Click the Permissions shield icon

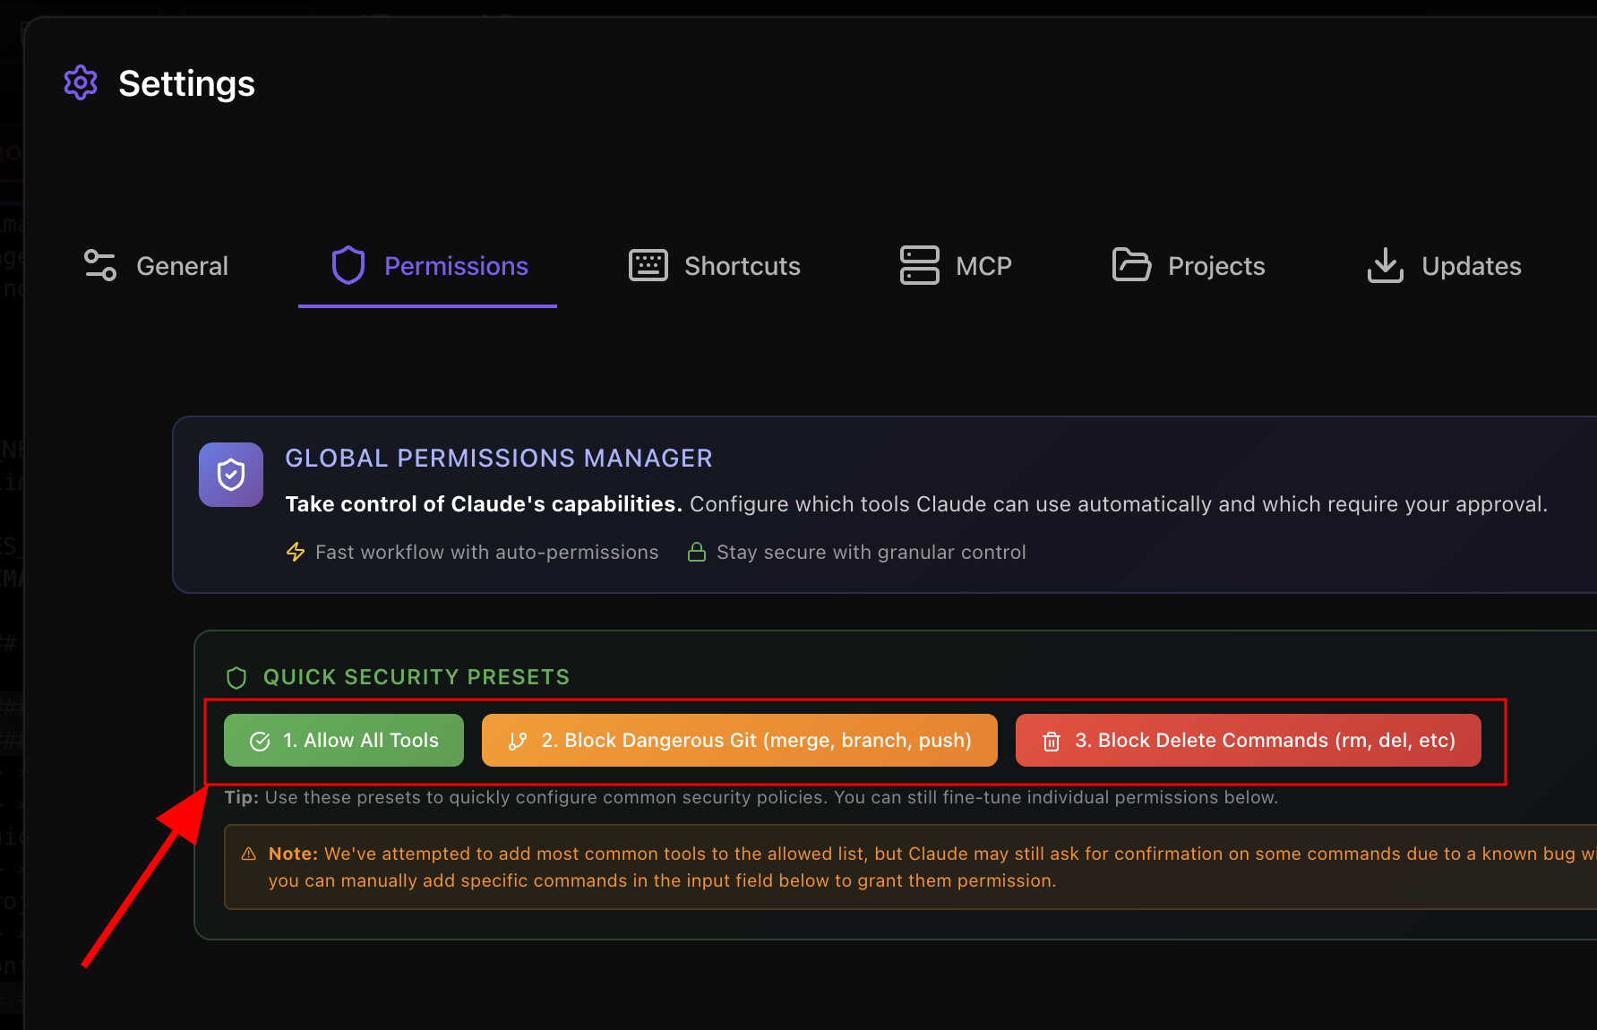pos(348,265)
